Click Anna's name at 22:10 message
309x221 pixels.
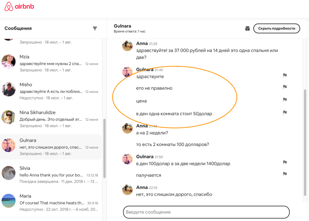142,187
